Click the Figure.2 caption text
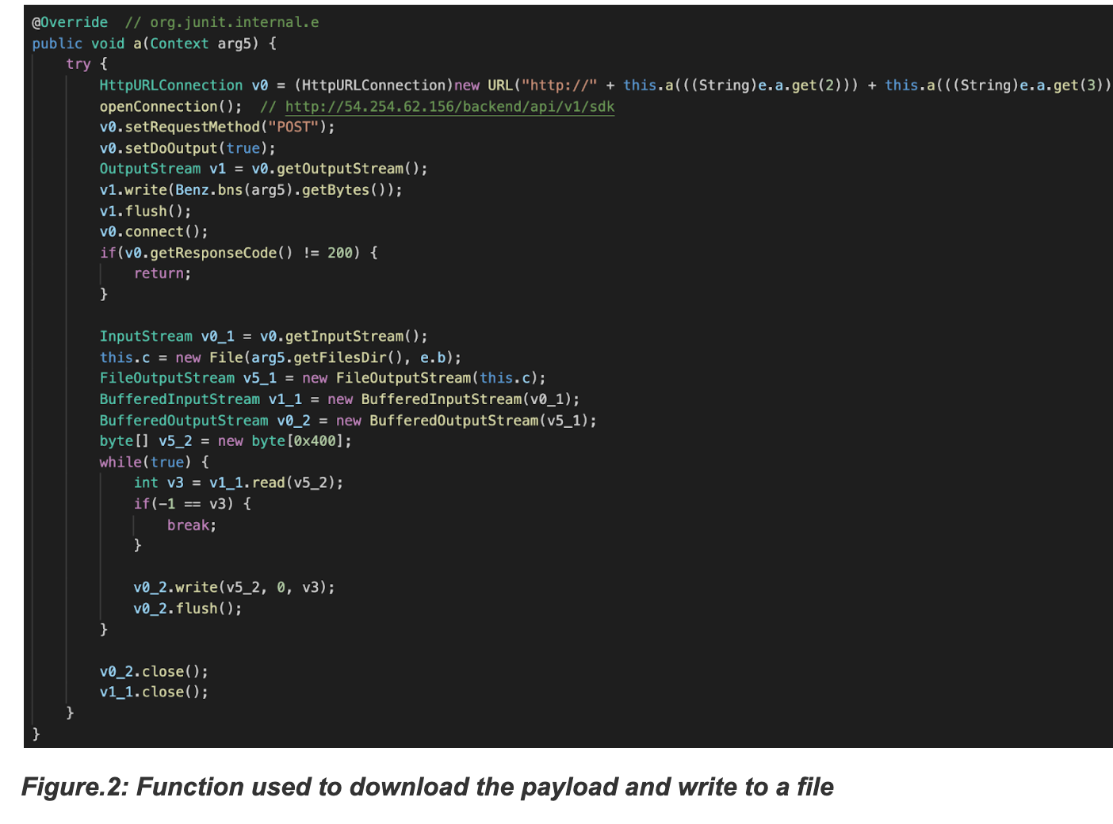 (x=428, y=787)
